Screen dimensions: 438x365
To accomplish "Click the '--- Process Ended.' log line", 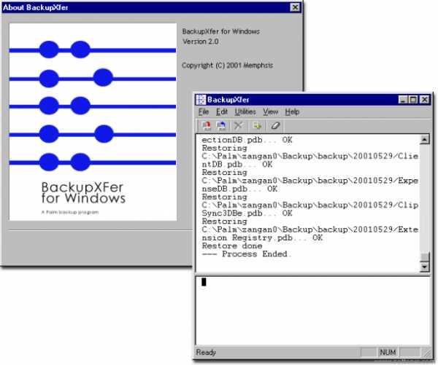I will (x=247, y=254).
